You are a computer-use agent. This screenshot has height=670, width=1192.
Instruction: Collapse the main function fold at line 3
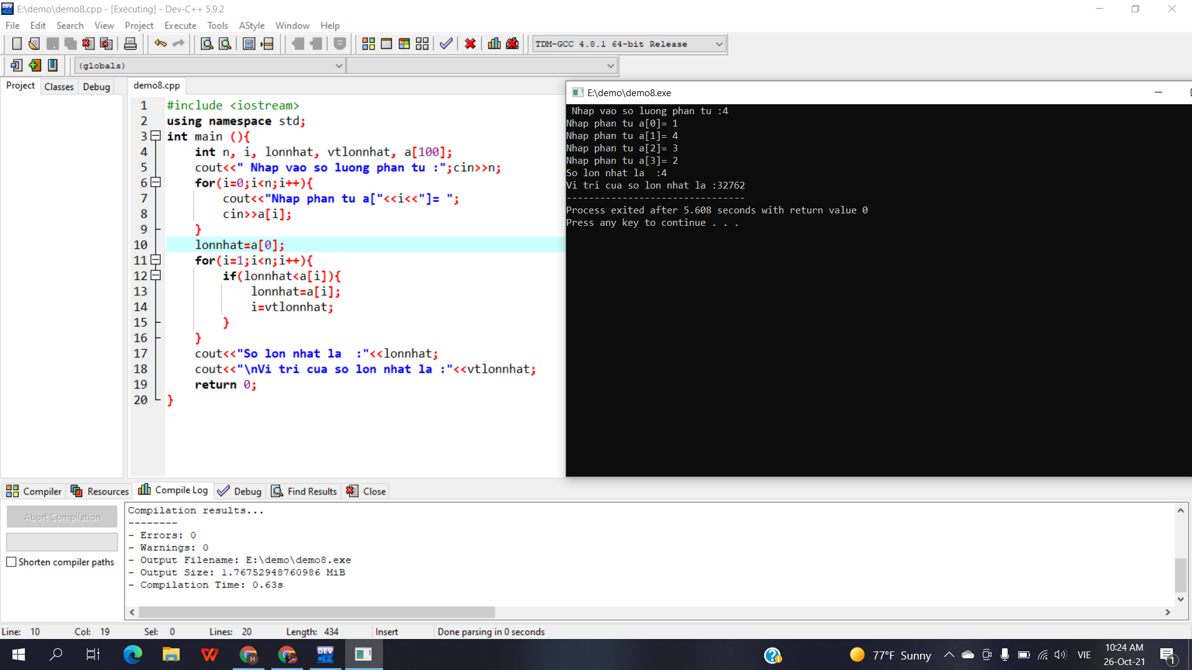point(156,136)
